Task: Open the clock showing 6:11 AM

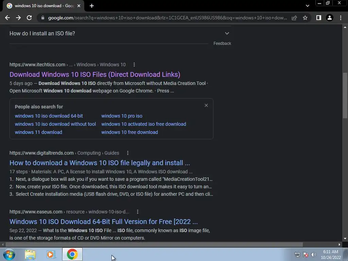Action: 331,255
